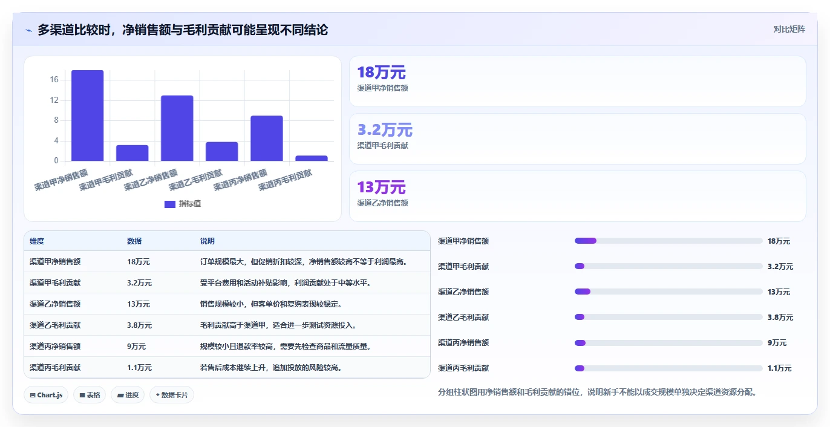Click the 渠道乙净销售额 progress bar
The width and height of the screenshot is (830, 427).
point(668,292)
